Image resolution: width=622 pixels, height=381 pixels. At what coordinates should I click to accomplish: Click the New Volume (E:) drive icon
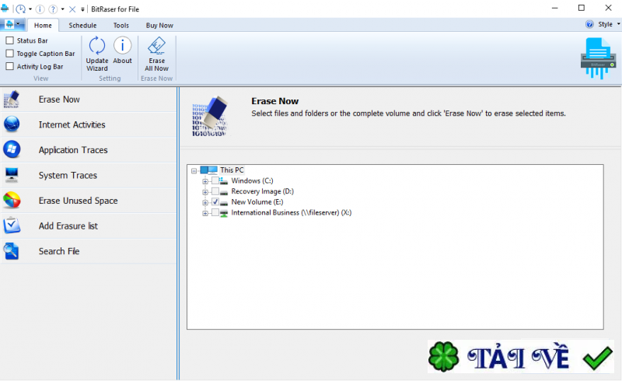click(223, 202)
